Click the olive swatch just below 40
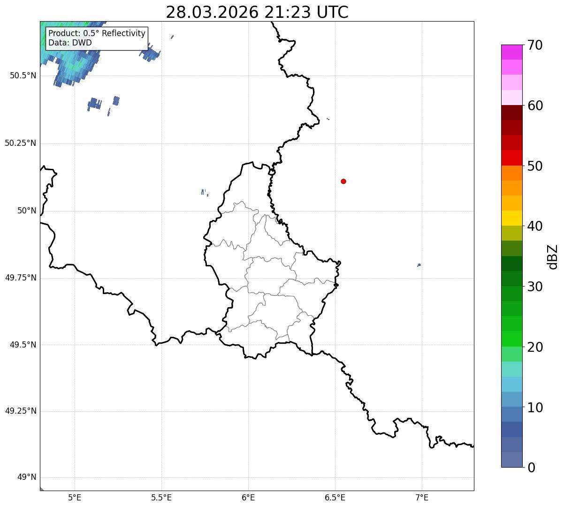 tap(512, 233)
